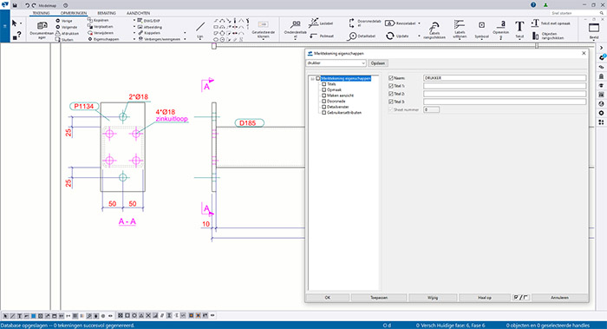Select Doorsnede in the properties tree
This screenshot has width=607, height=329.
point(336,102)
